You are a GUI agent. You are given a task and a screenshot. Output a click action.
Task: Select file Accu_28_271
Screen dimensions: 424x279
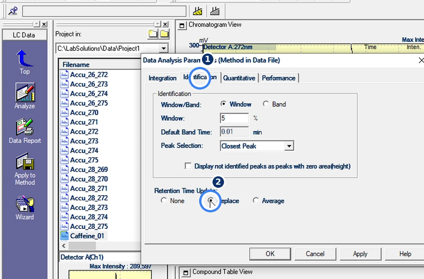click(x=89, y=189)
